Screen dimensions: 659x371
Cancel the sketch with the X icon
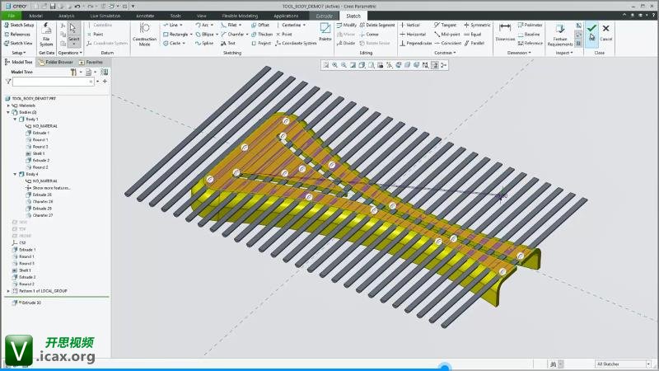pos(606,29)
